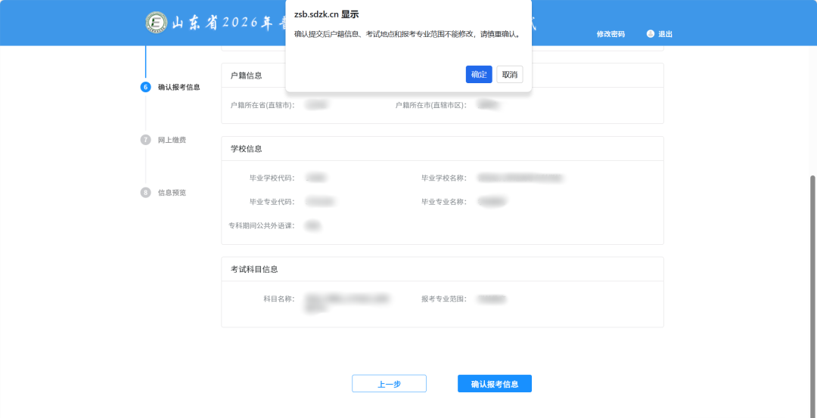817x418 pixels.
Task: Click the dialog title zsb.sdzk.cn 显示
Action: coord(326,14)
